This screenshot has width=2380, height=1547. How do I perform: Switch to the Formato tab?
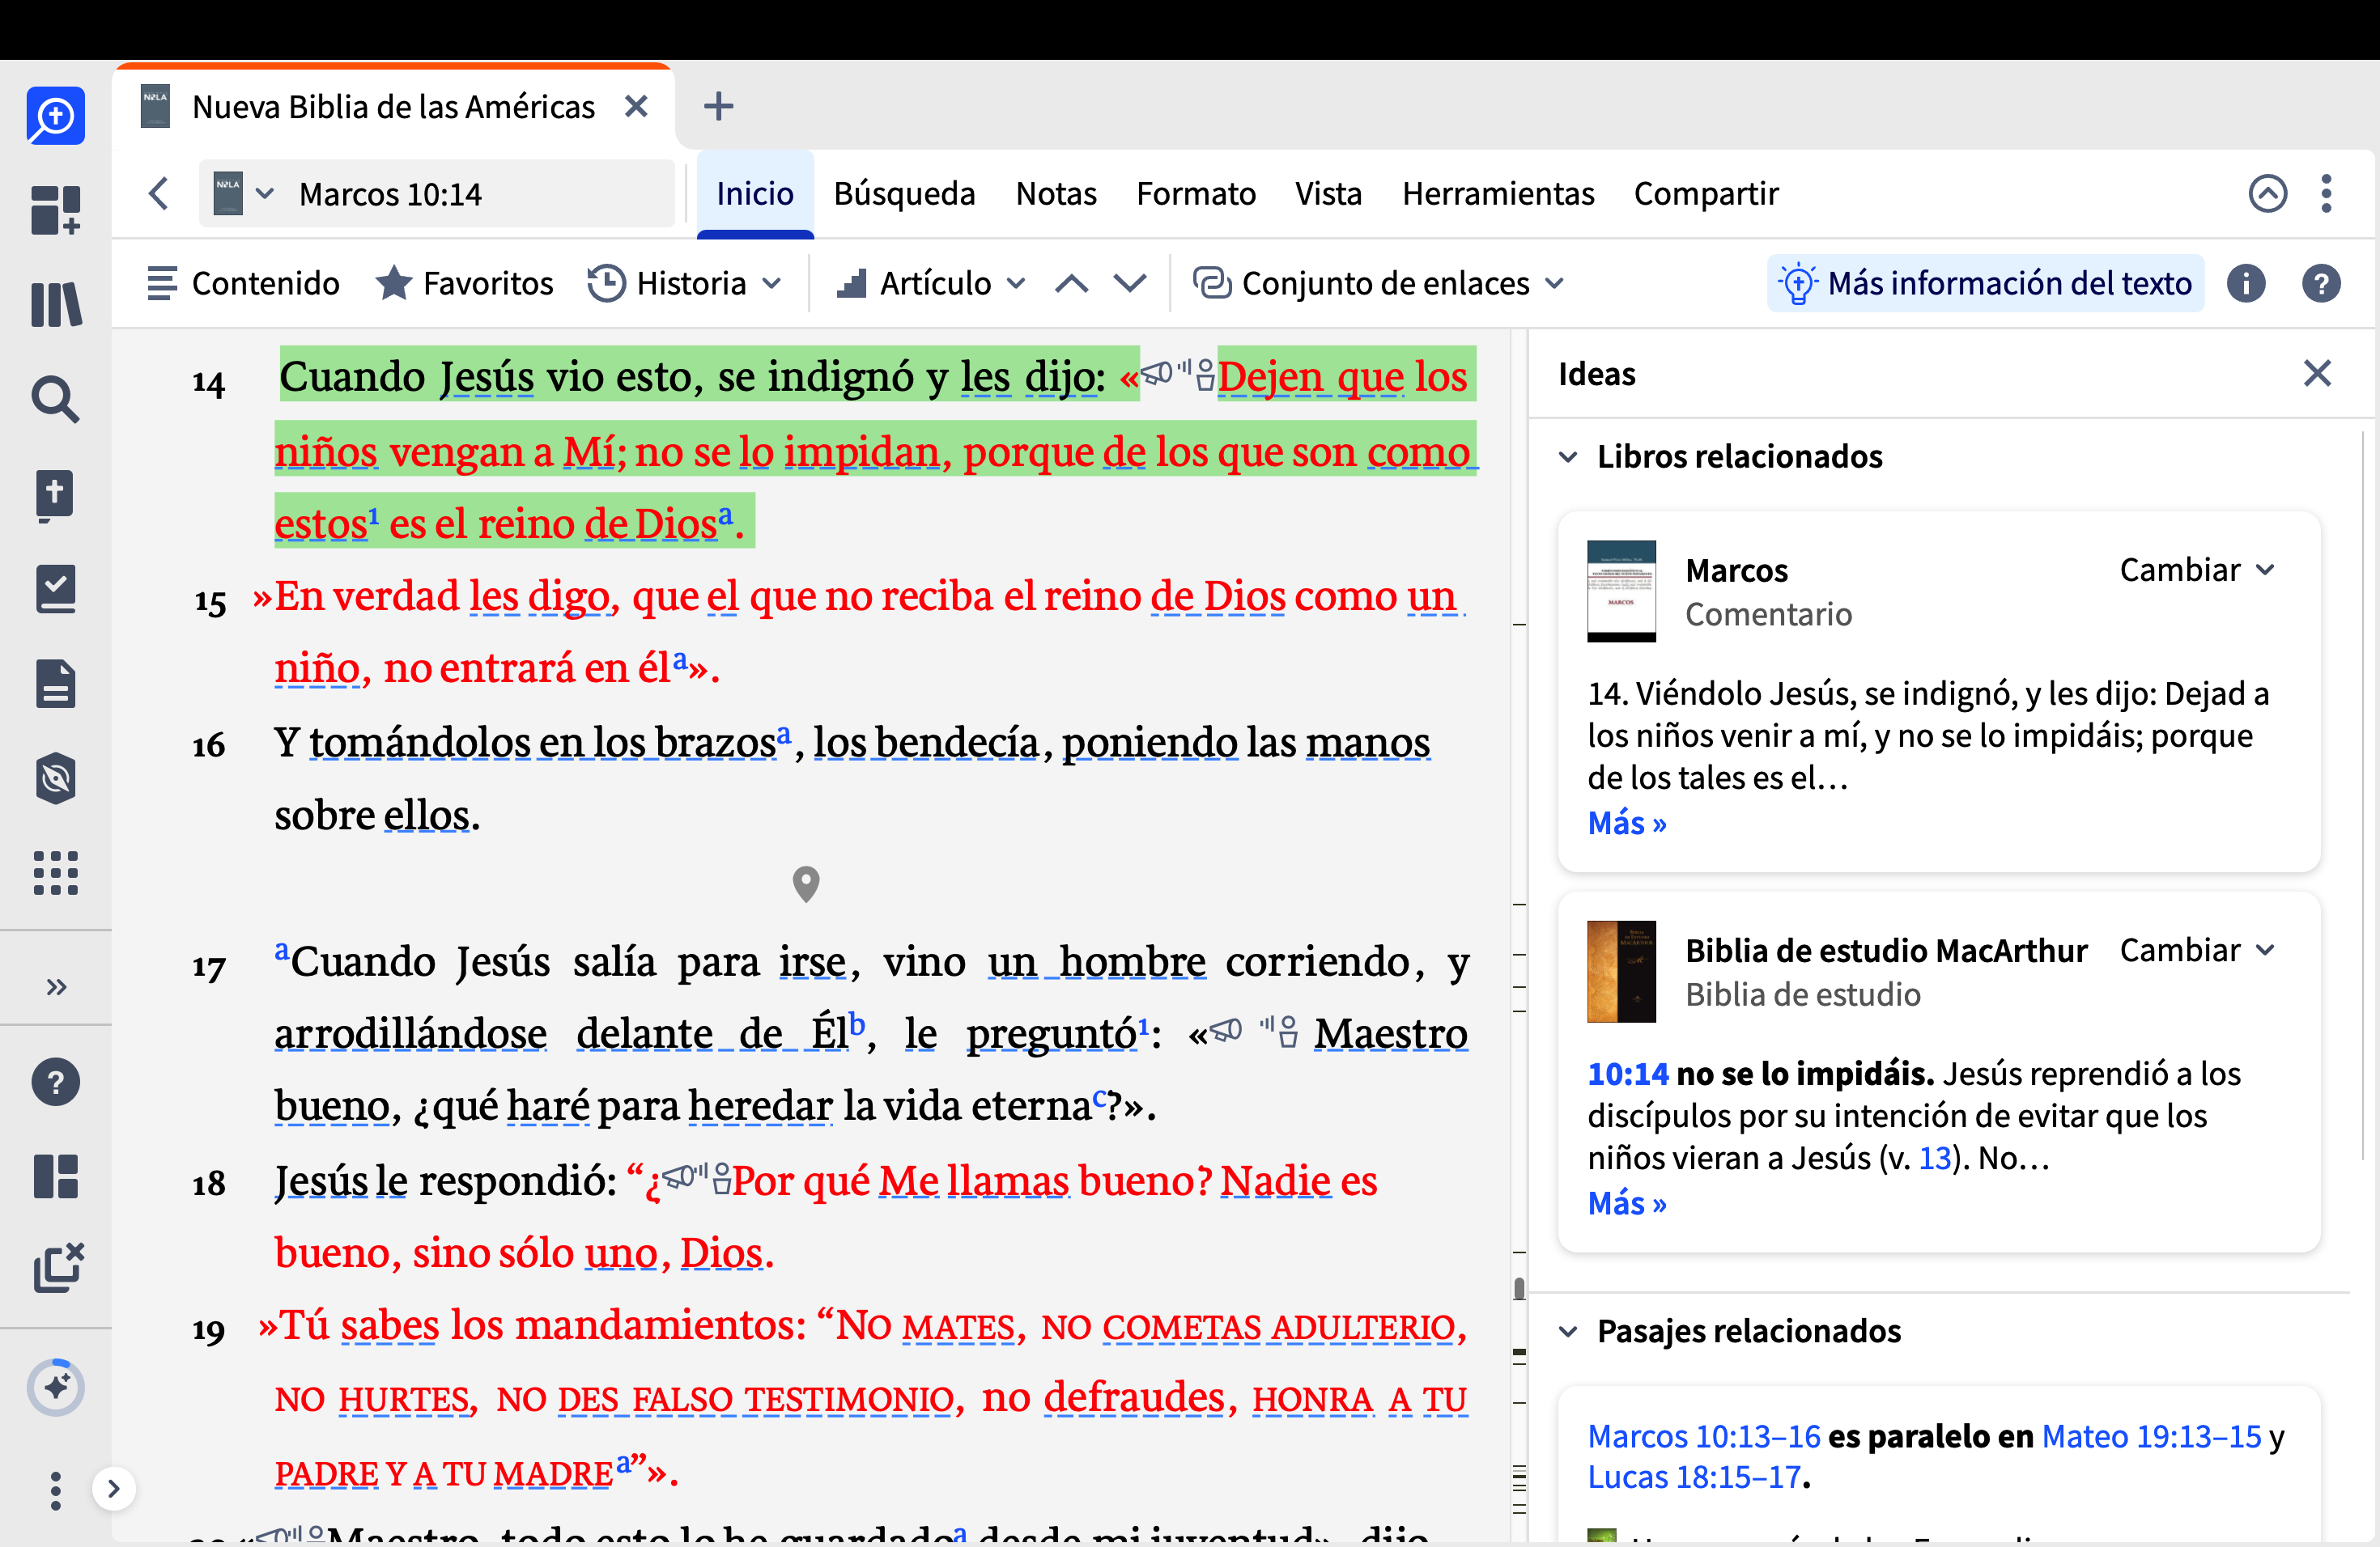click(x=1196, y=194)
